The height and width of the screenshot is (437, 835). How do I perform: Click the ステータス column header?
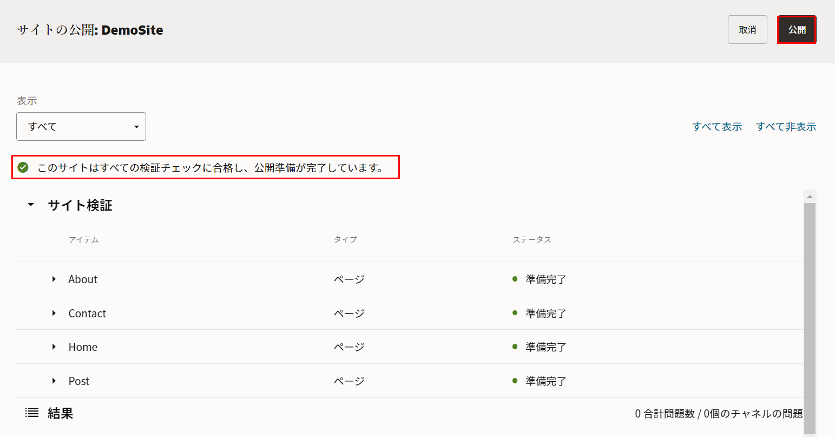532,239
